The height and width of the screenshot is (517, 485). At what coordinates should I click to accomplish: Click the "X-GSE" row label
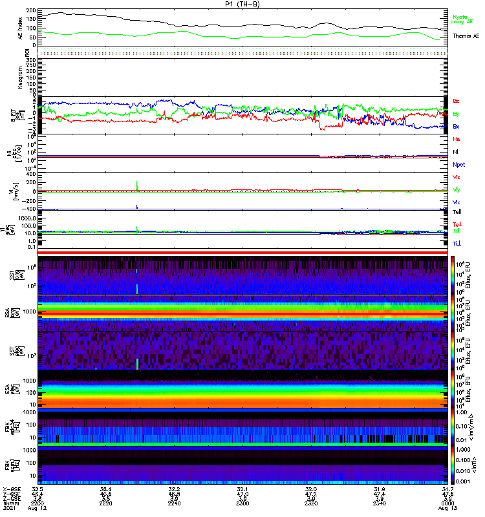10,489
